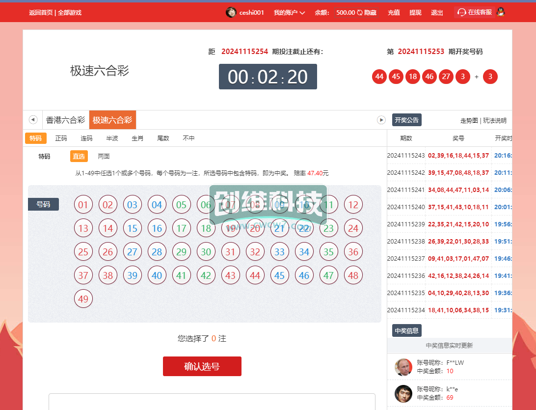This screenshot has height=410, width=536.
Task: Click red result ball 18 in latest draw
Action: click(413, 77)
